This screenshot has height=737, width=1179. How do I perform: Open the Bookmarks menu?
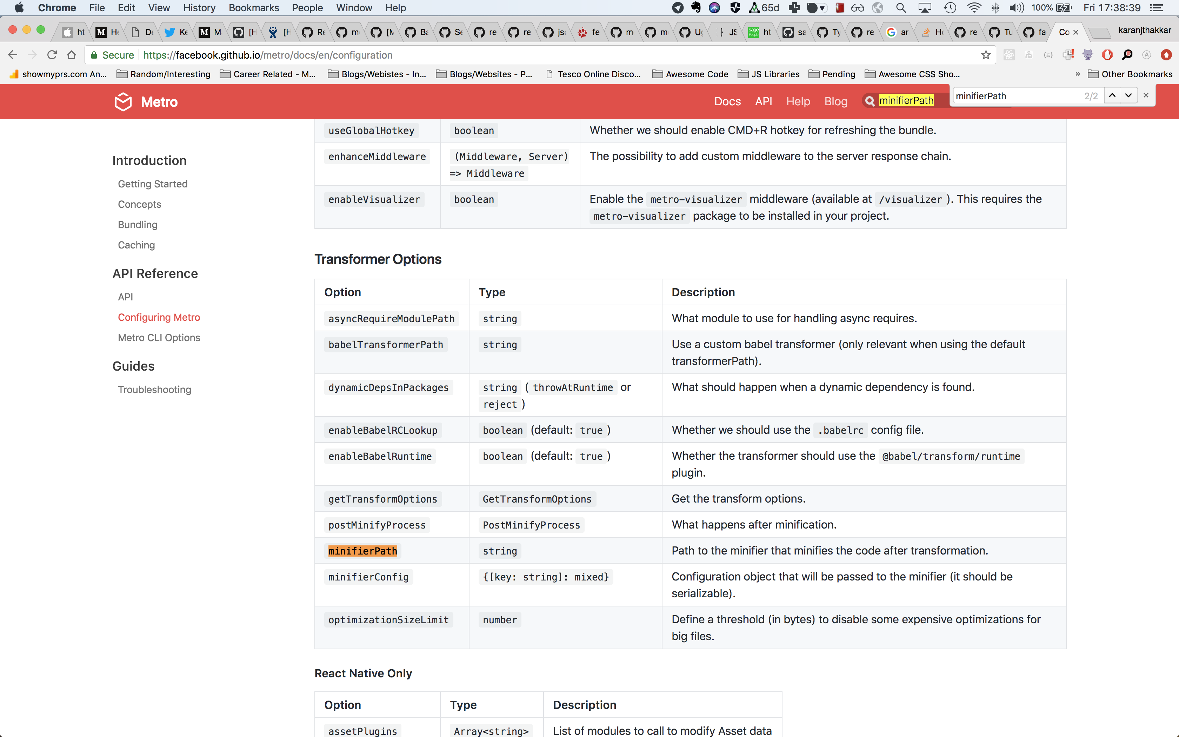tap(253, 8)
